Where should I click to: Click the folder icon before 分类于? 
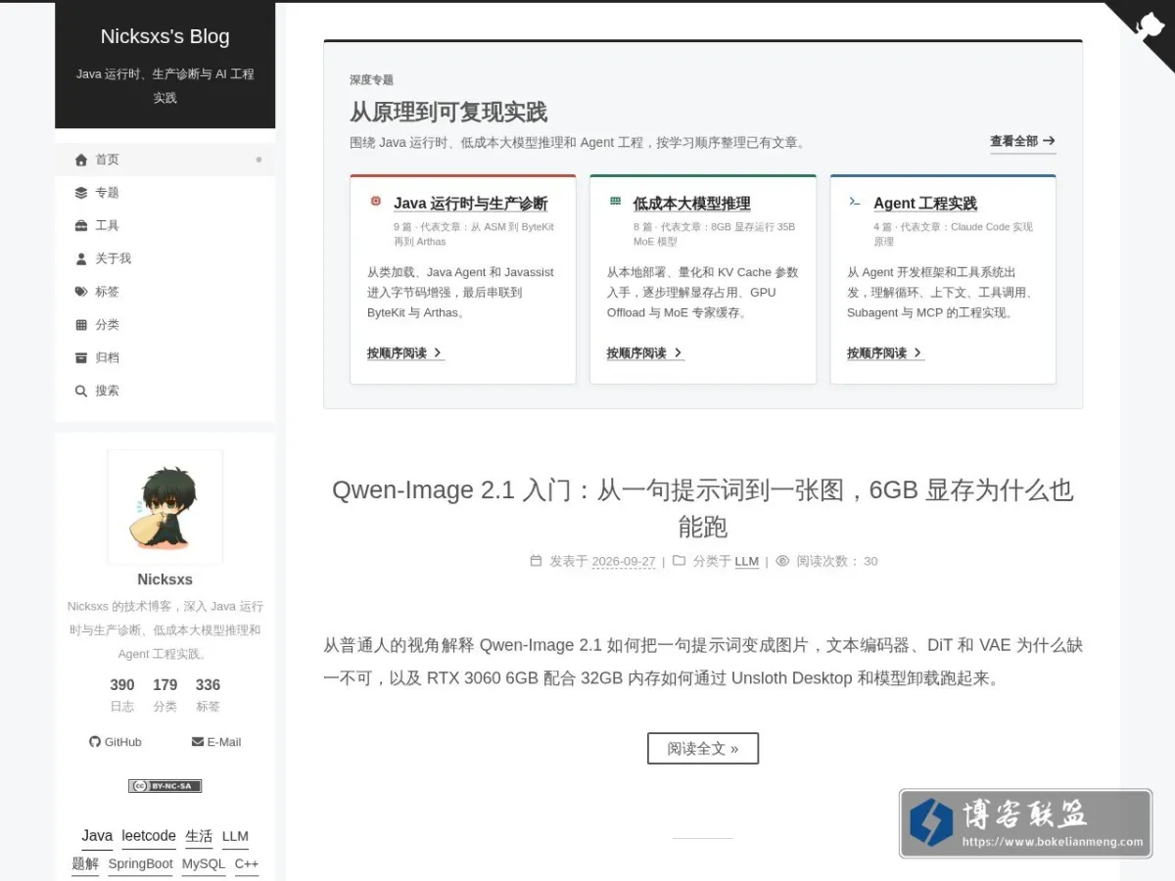click(679, 561)
